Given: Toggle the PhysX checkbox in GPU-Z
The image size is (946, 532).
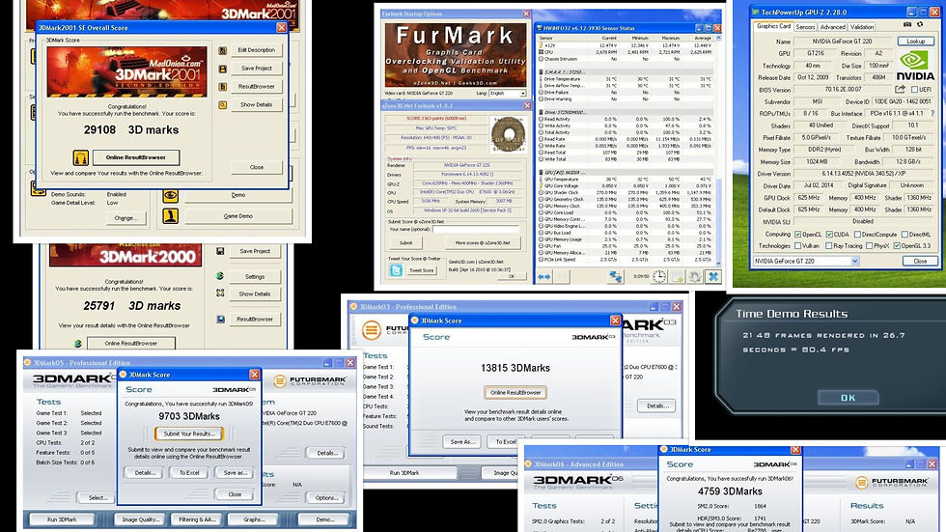Looking at the screenshot, I should [869, 246].
